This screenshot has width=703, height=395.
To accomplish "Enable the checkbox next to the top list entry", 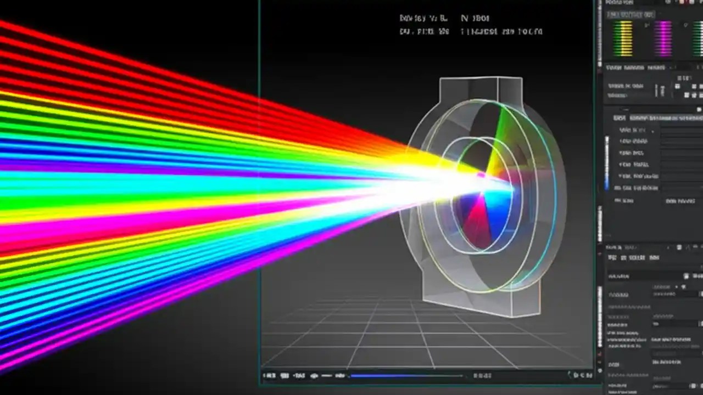I will click(x=652, y=131).
